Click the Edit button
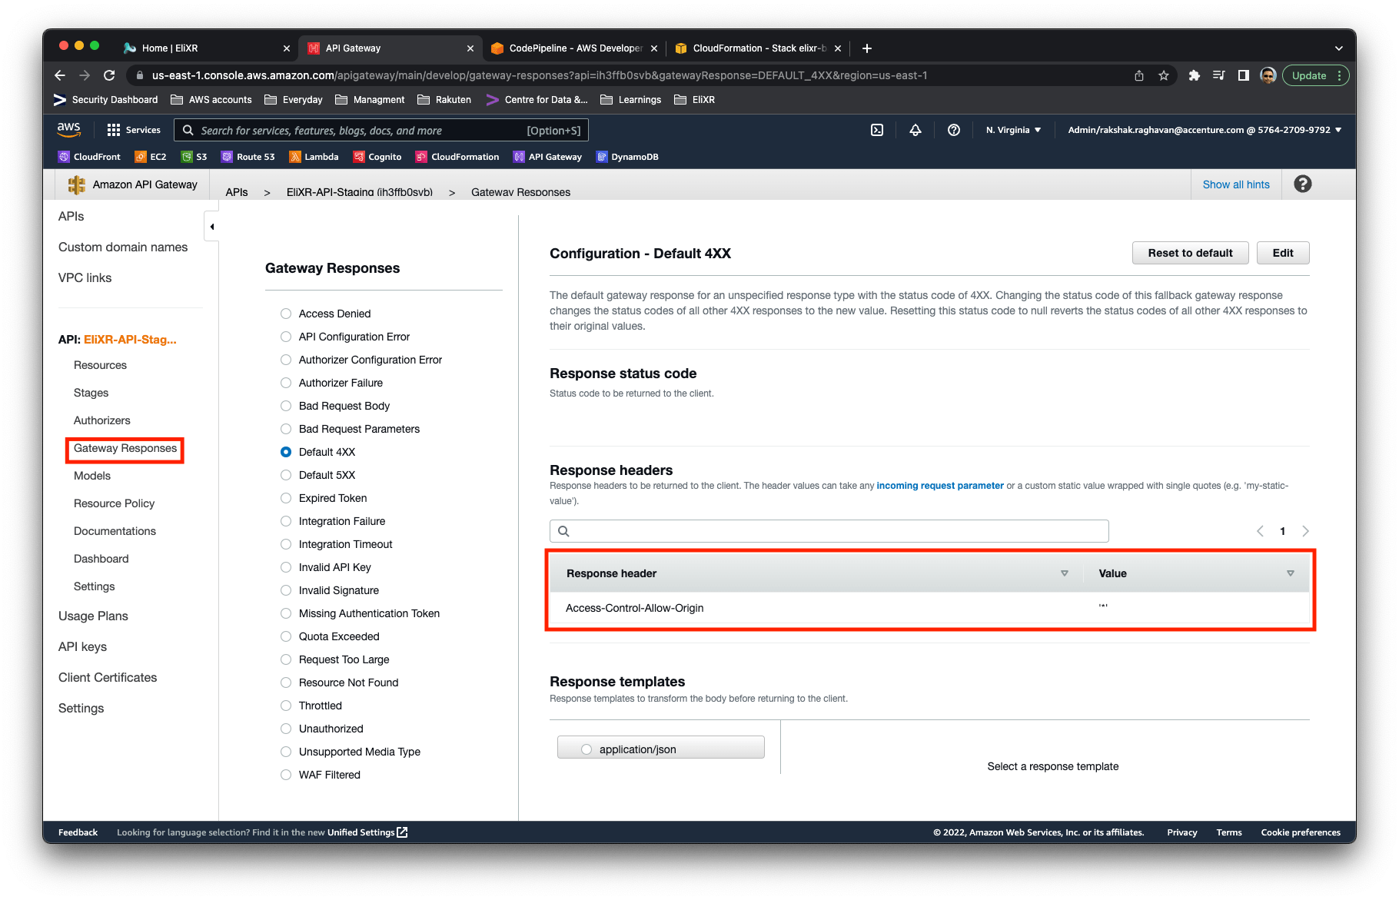 point(1283,253)
